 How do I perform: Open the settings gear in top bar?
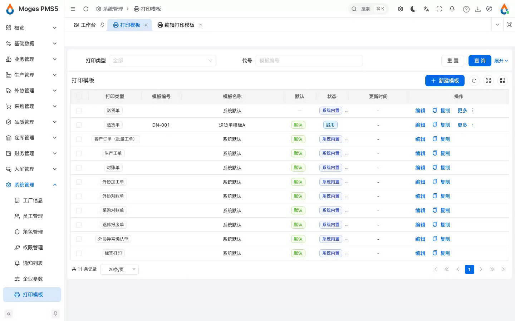[401, 9]
